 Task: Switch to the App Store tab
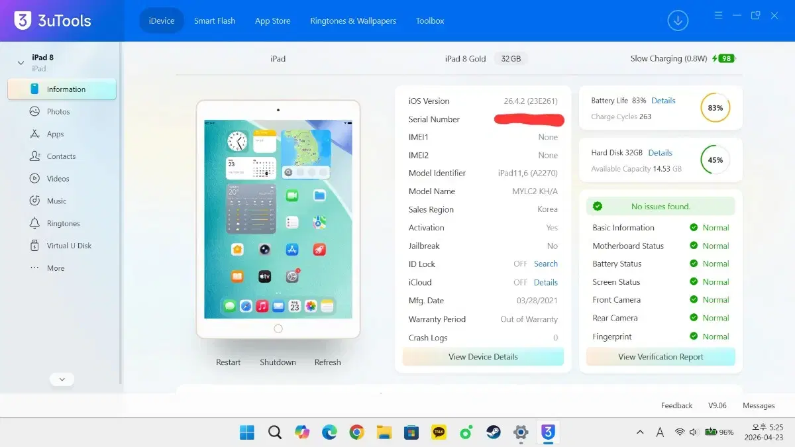point(273,21)
